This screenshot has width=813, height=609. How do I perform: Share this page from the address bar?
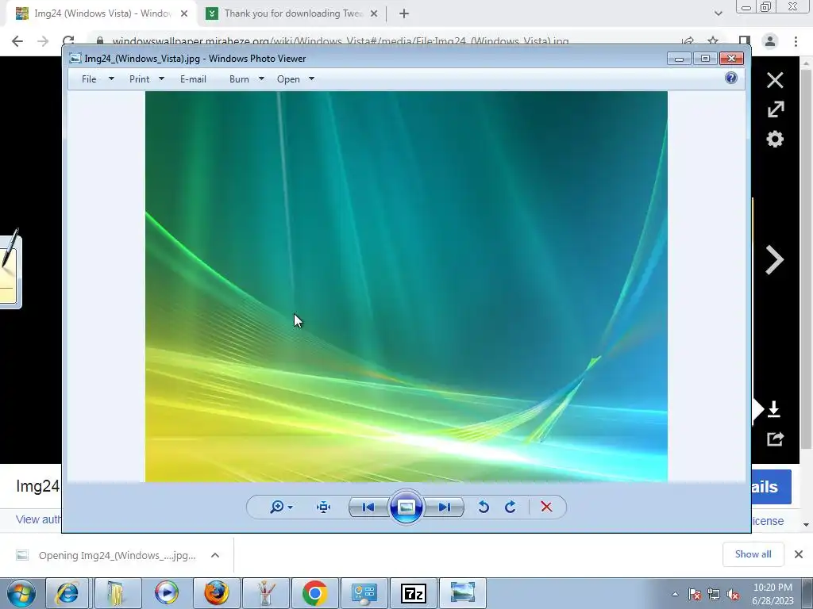(x=688, y=41)
